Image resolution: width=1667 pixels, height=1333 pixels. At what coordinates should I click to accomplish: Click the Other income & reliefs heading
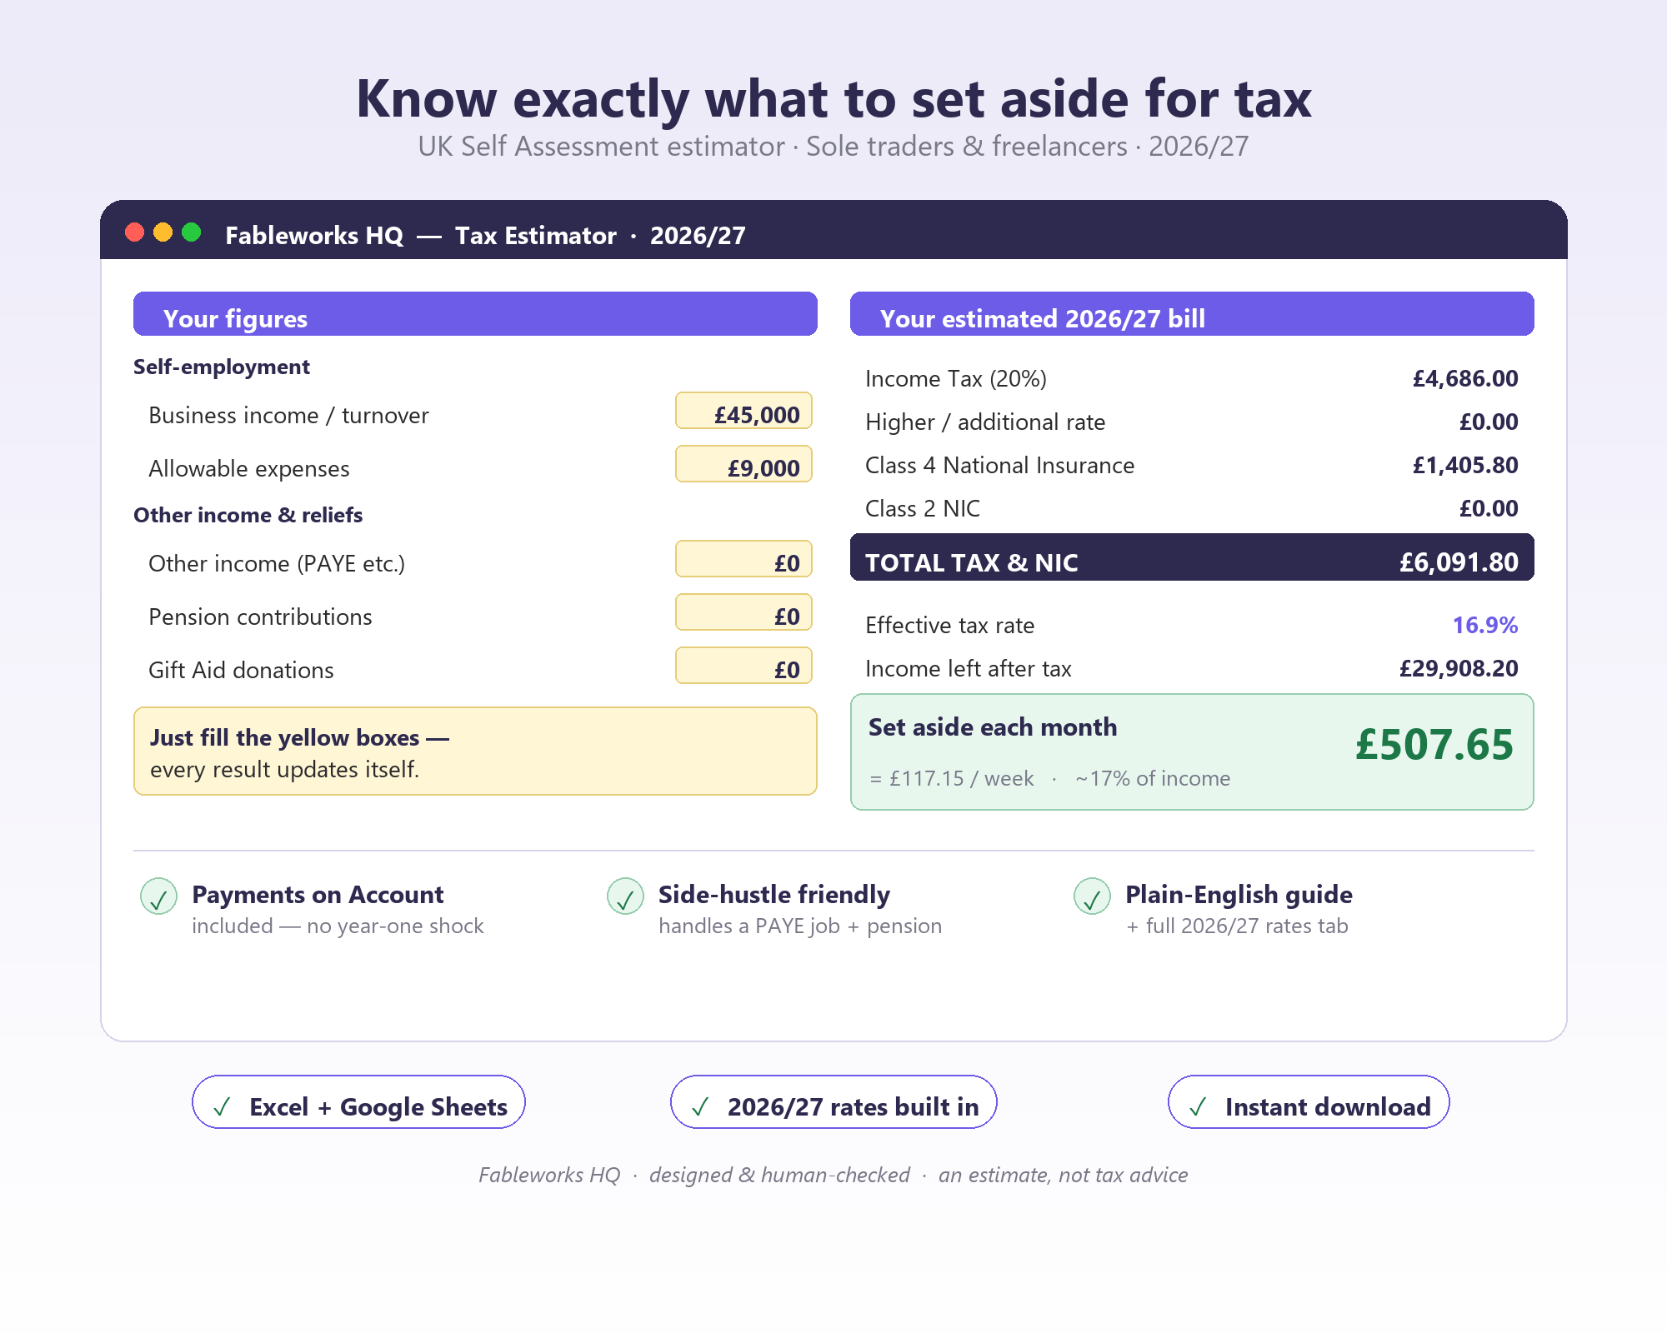(x=248, y=516)
